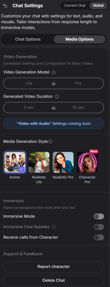Open Generated Video Duration info icon
Image resolution: width=110 pixels, height=287 pixels.
tap(57, 96)
